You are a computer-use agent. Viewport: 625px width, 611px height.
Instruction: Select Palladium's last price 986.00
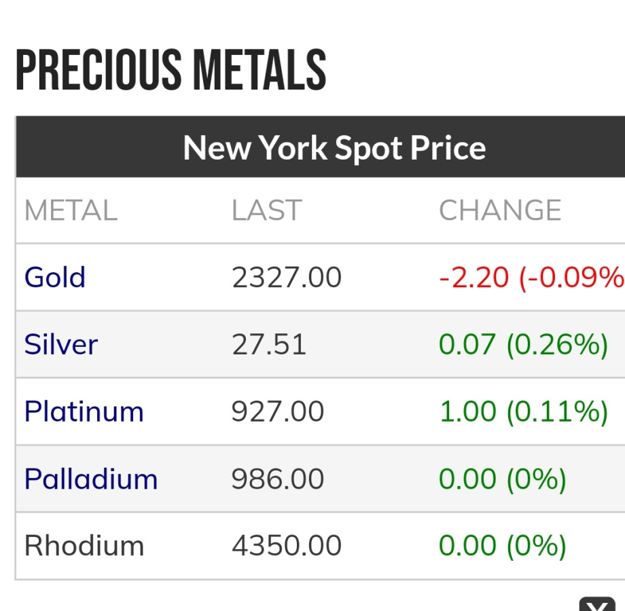(x=278, y=479)
